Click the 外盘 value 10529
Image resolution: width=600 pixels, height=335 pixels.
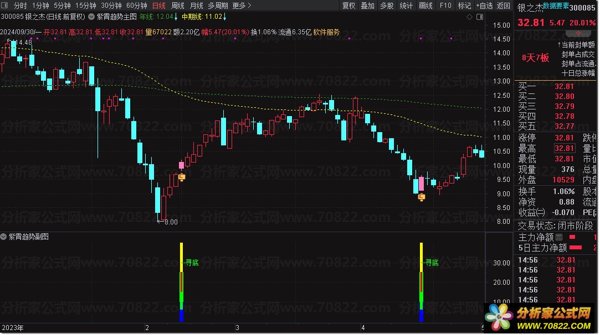[x=563, y=180]
